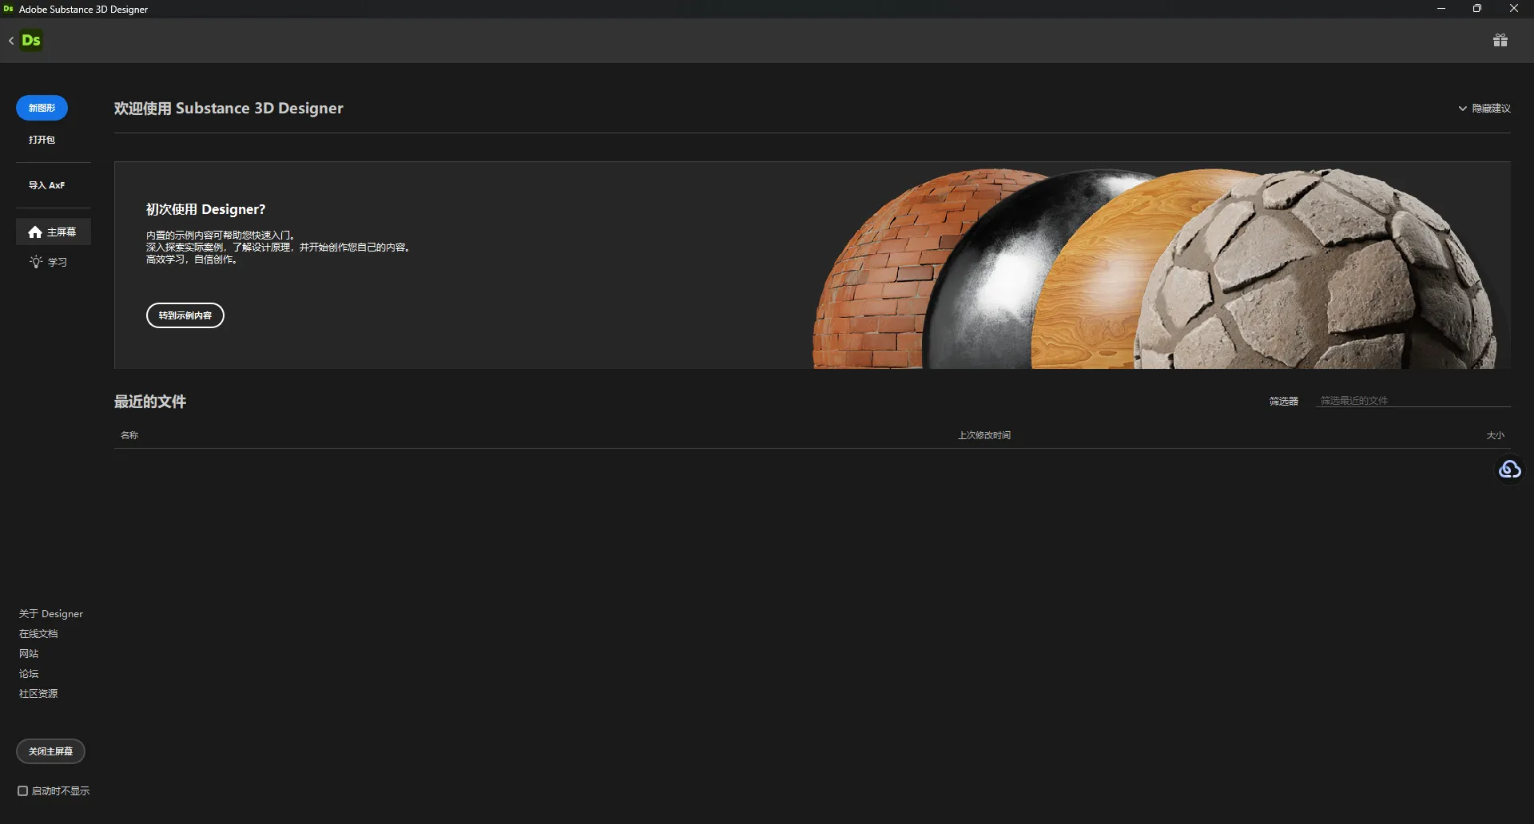Switch to the 学习 learn tab
Viewport: 1534px width, 824px height.
54,262
